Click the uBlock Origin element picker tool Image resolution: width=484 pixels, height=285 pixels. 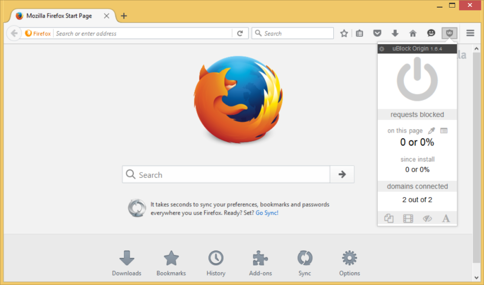pos(431,130)
